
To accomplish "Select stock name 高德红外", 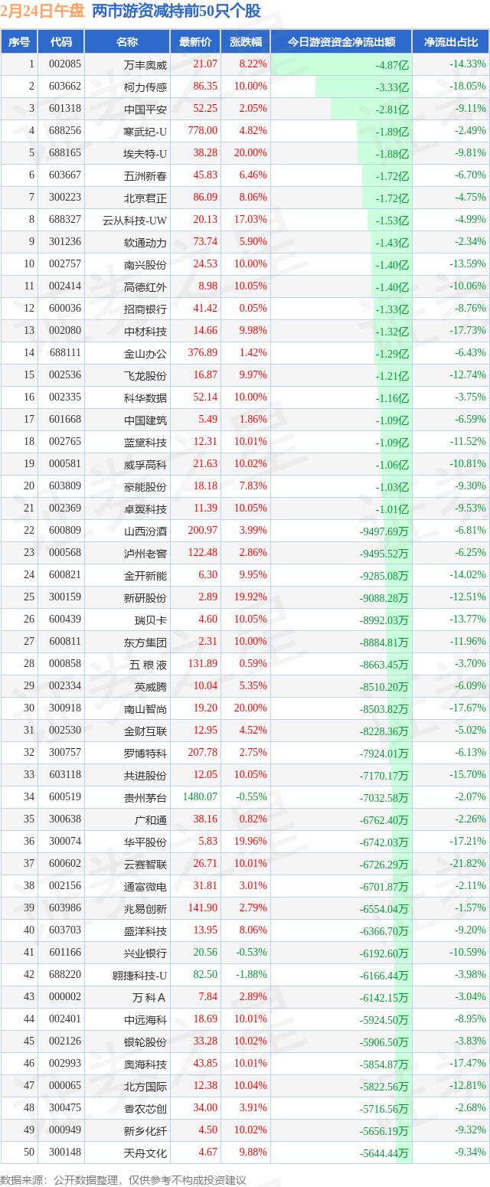I will 145,286.
